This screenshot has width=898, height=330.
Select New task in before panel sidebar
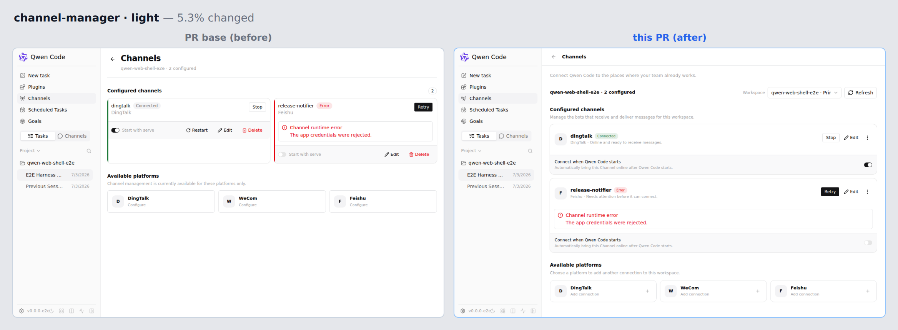pyautogui.click(x=57, y=76)
